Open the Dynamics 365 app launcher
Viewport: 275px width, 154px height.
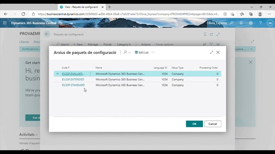point(5,23)
